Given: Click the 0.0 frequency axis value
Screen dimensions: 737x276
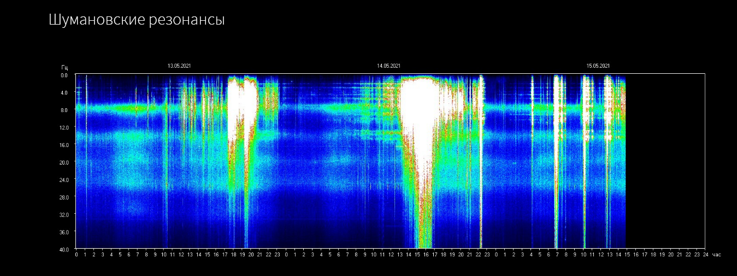Looking at the screenshot, I should pyautogui.click(x=64, y=75).
